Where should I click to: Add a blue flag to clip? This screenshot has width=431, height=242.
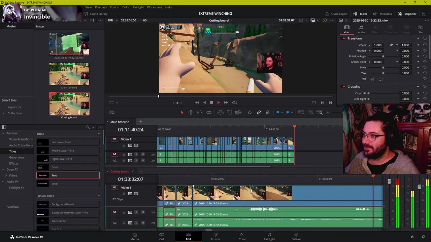click(277, 113)
